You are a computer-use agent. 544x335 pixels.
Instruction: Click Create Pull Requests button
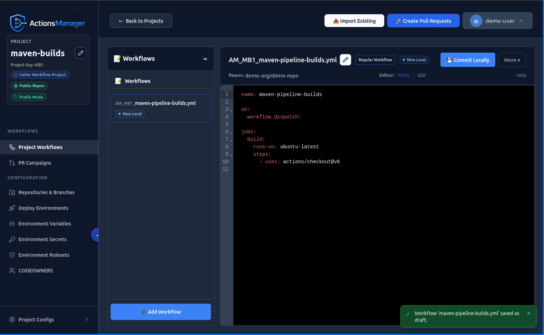tap(423, 21)
